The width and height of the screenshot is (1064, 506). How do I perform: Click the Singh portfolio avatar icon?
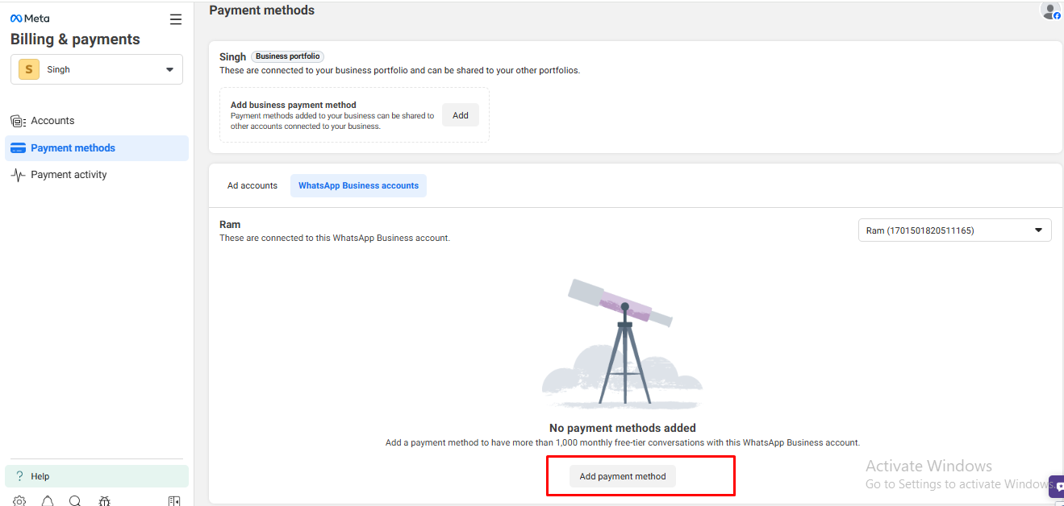coord(29,69)
